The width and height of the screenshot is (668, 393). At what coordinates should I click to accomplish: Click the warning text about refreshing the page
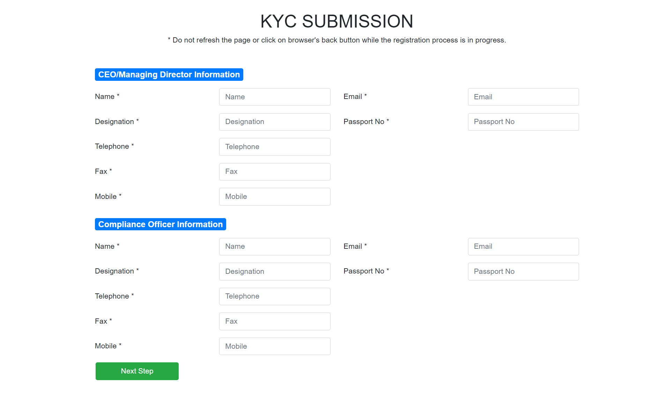(x=337, y=40)
